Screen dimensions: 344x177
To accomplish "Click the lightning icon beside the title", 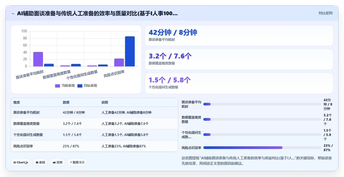I will (13, 13).
